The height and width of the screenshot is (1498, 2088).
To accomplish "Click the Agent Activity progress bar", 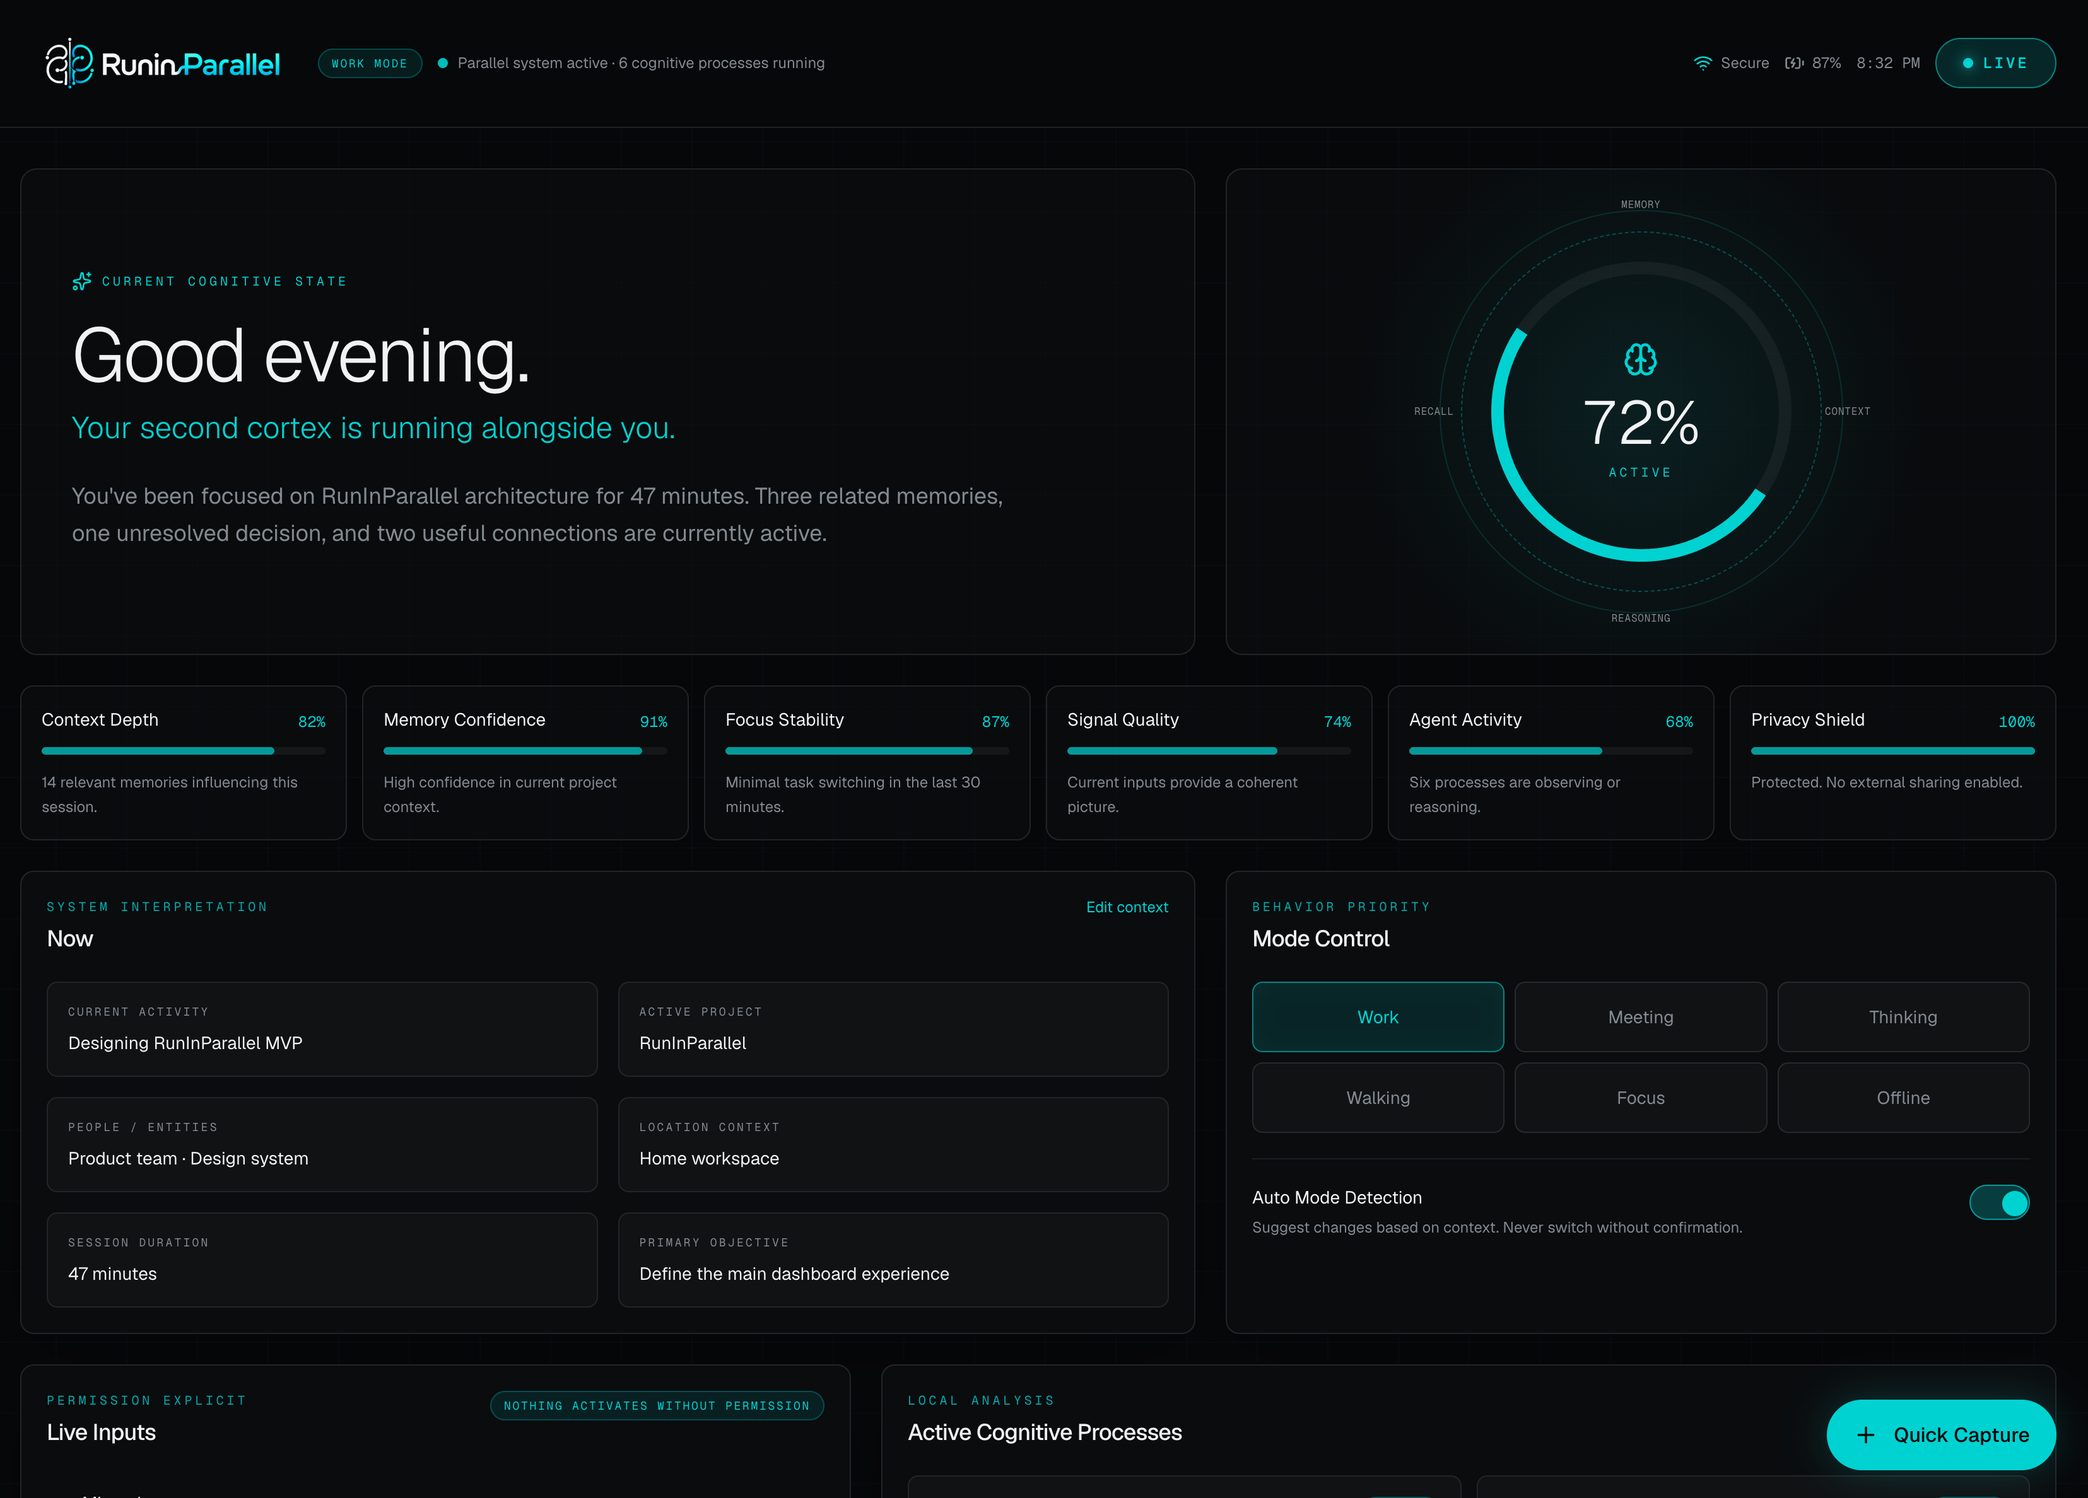I will 1551,751.
